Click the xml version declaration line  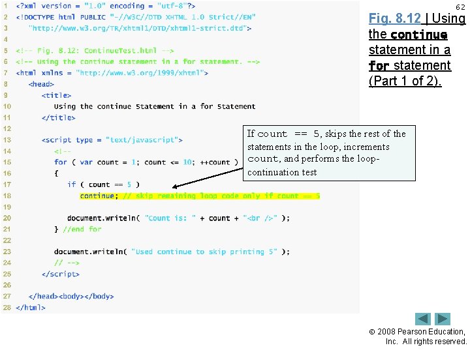tap(106, 6)
